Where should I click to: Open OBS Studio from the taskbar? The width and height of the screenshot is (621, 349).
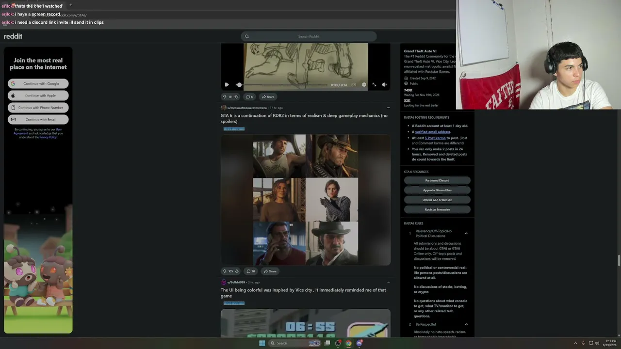tap(338, 343)
